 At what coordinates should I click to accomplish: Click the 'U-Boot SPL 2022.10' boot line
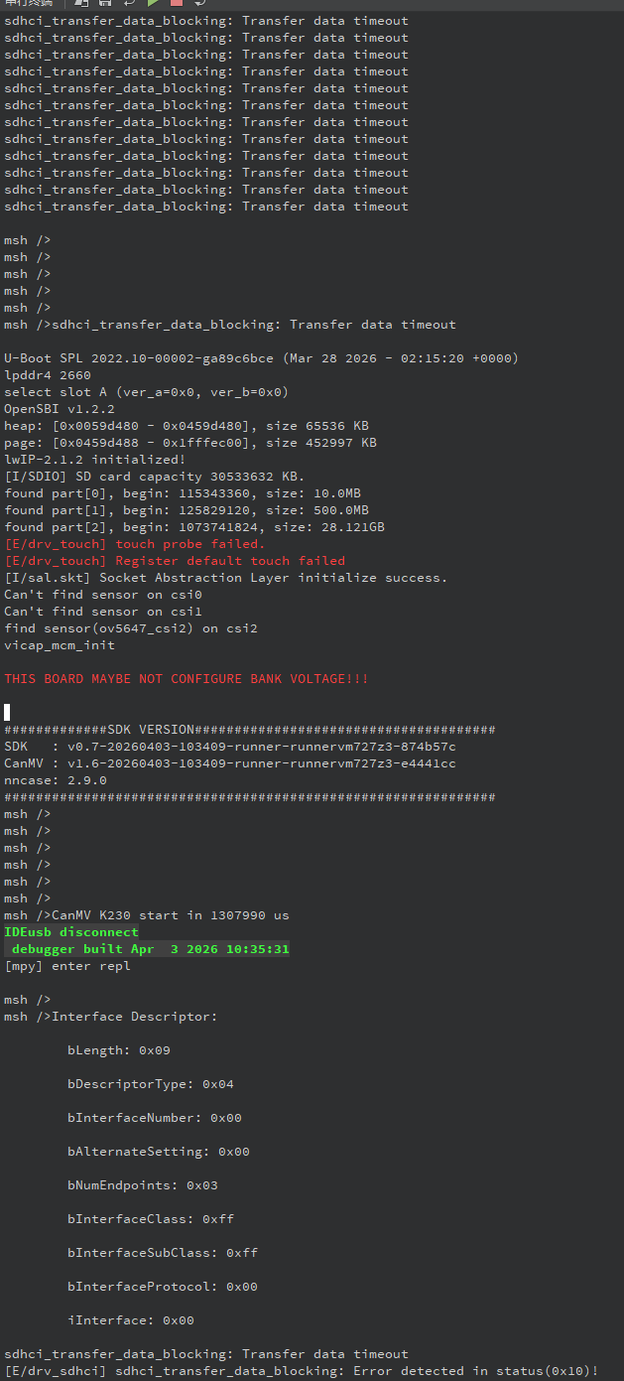(x=262, y=358)
